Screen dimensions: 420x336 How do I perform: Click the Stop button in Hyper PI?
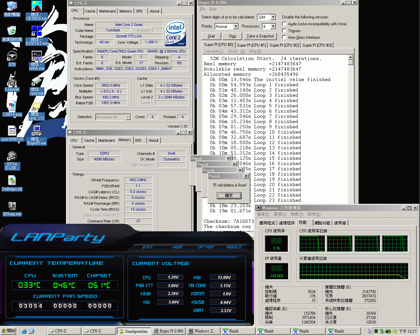tap(232, 36)
